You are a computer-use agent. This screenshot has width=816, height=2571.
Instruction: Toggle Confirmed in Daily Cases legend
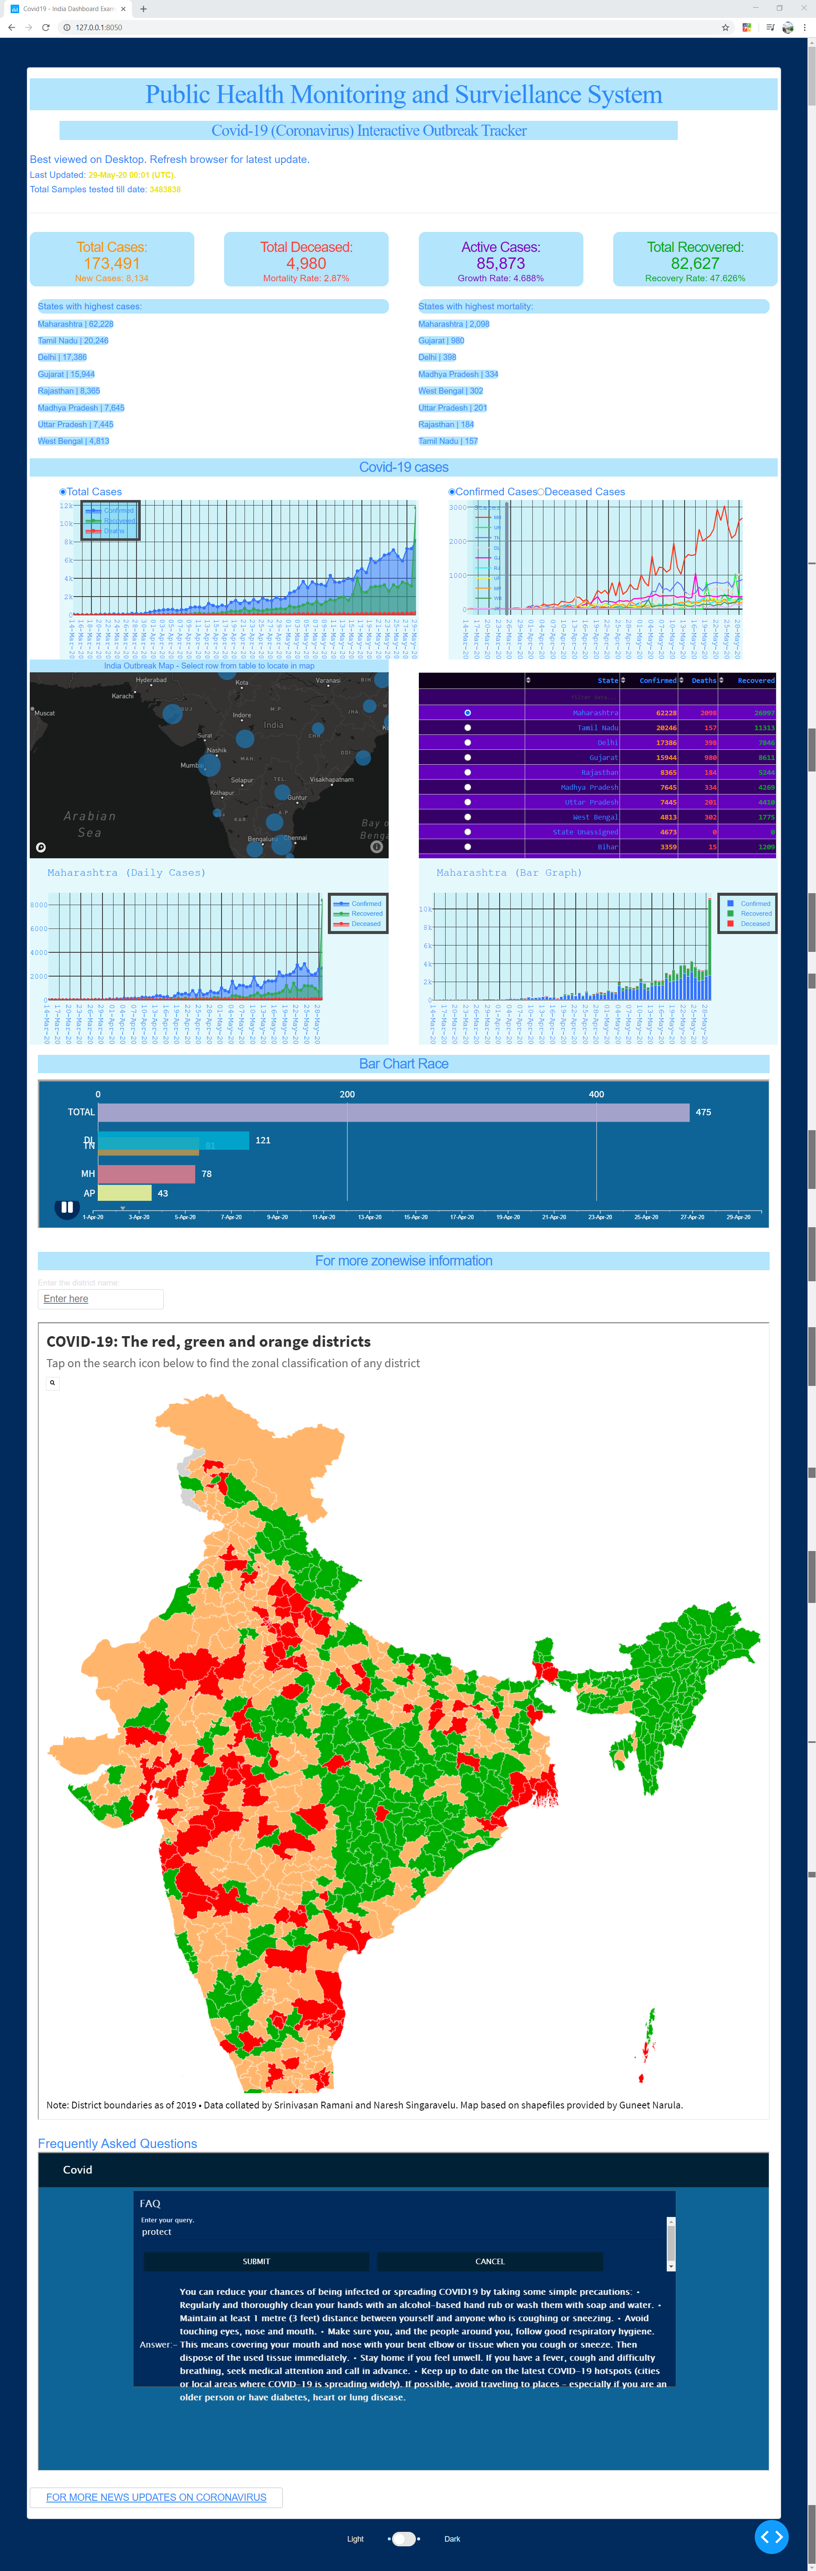click(x=358, y=903)
